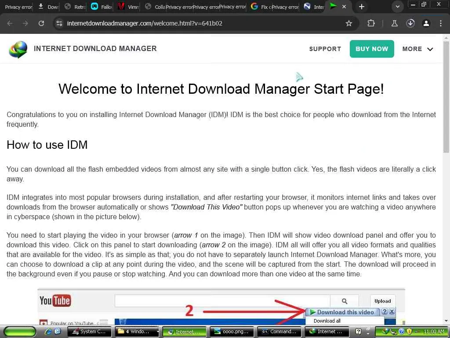Close the active IDM tab

pyautogui.click(x=344, y=7)
